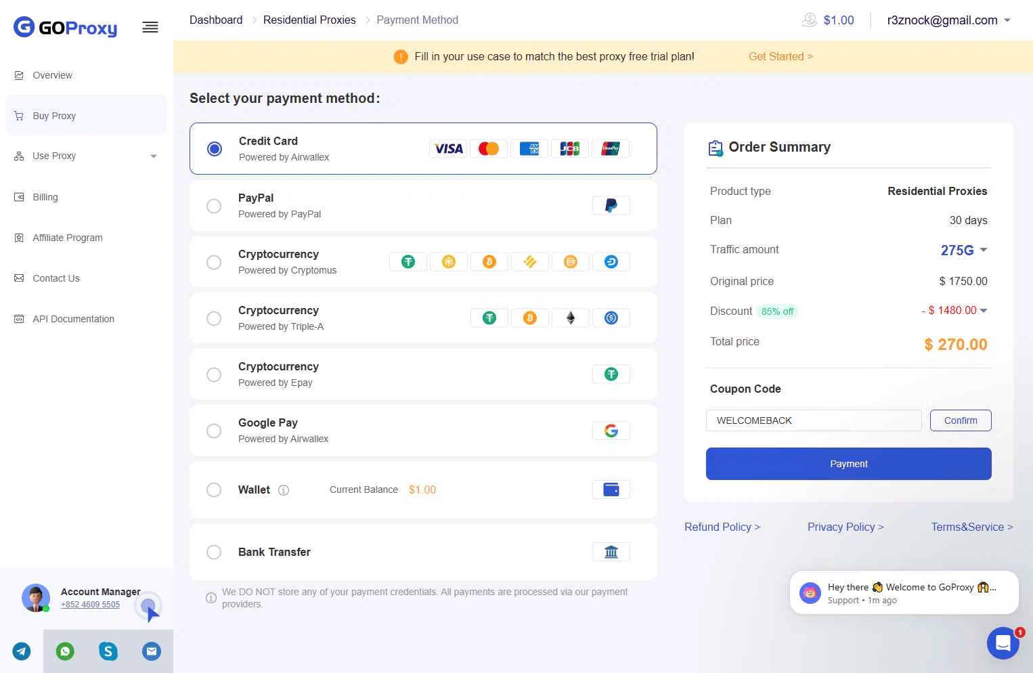Open the Refund Policy link
The width and height of the screenshot is (1033, 673).
[722, 527]
